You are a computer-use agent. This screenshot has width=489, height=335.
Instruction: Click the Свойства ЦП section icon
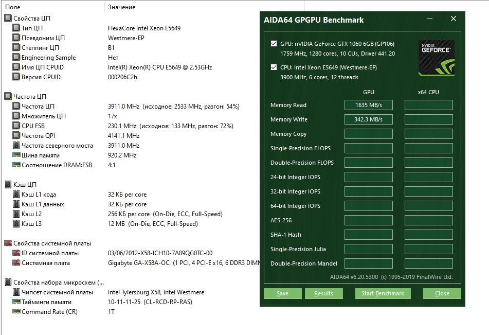(x=8, y=18)
